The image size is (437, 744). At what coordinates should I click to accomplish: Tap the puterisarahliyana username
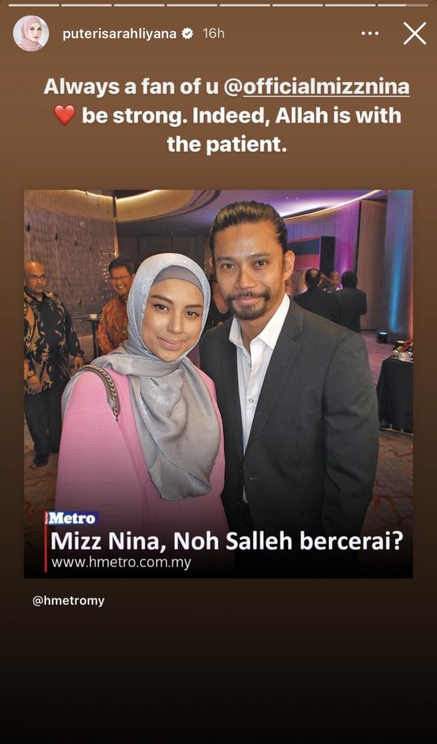pyautogui.click(x=119, y=34)
